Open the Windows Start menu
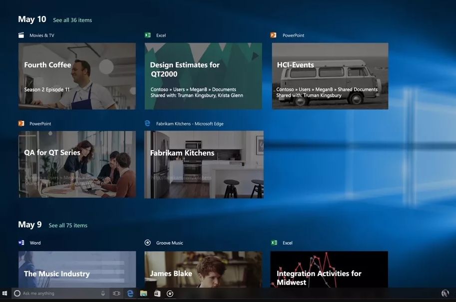456x302 pixels. click(4, 293)
